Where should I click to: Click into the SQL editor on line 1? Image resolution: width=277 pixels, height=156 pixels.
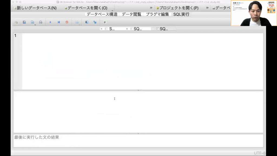(135, 36)
